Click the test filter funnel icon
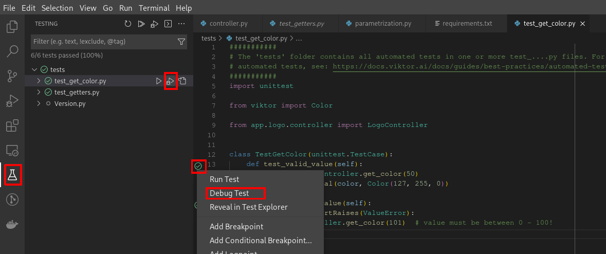The image size is (606, 254). click(181, 42)
